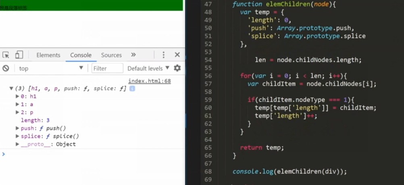Click the childItem.nodeType === 1 condition

coord(303,100)
